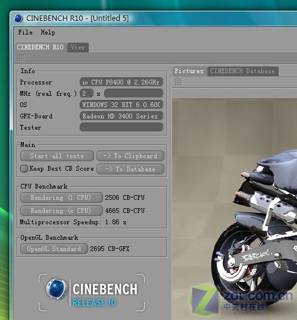Viewport: 297px width, 320px height.
Task: Open the CINEBENCH Database tab
Action: (x=242, y=71)
